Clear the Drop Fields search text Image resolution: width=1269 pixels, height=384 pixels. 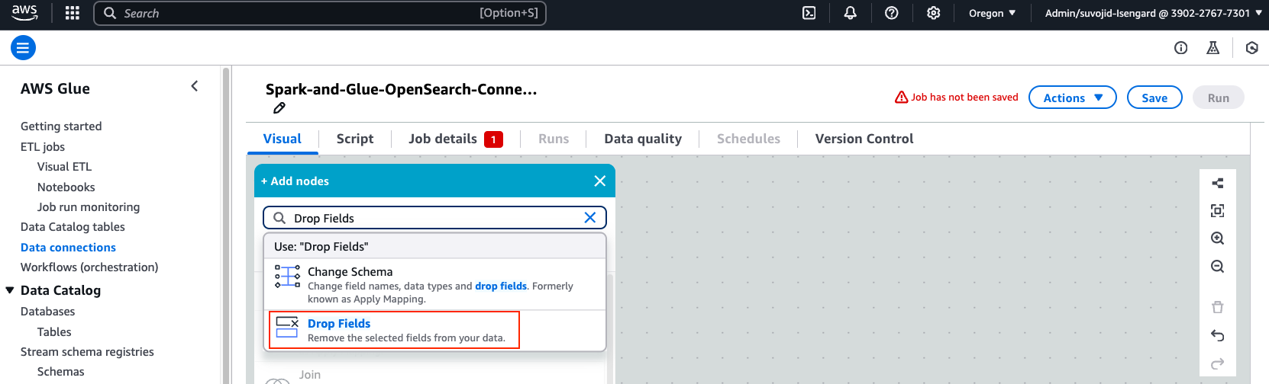590,218
